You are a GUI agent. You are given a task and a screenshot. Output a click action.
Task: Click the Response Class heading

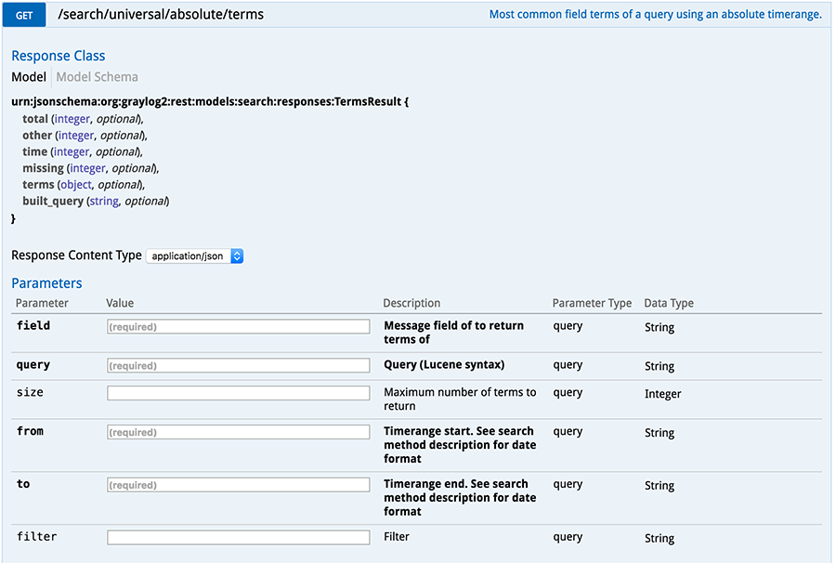pos(59,56)
